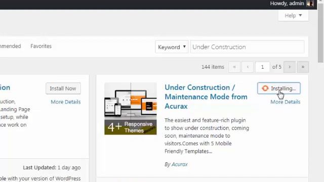Click the page vertical scrollbar thumb
324x182 pixels.
pos(320,32)
